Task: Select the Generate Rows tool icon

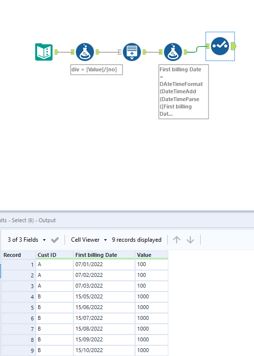Action: [132, 52]
